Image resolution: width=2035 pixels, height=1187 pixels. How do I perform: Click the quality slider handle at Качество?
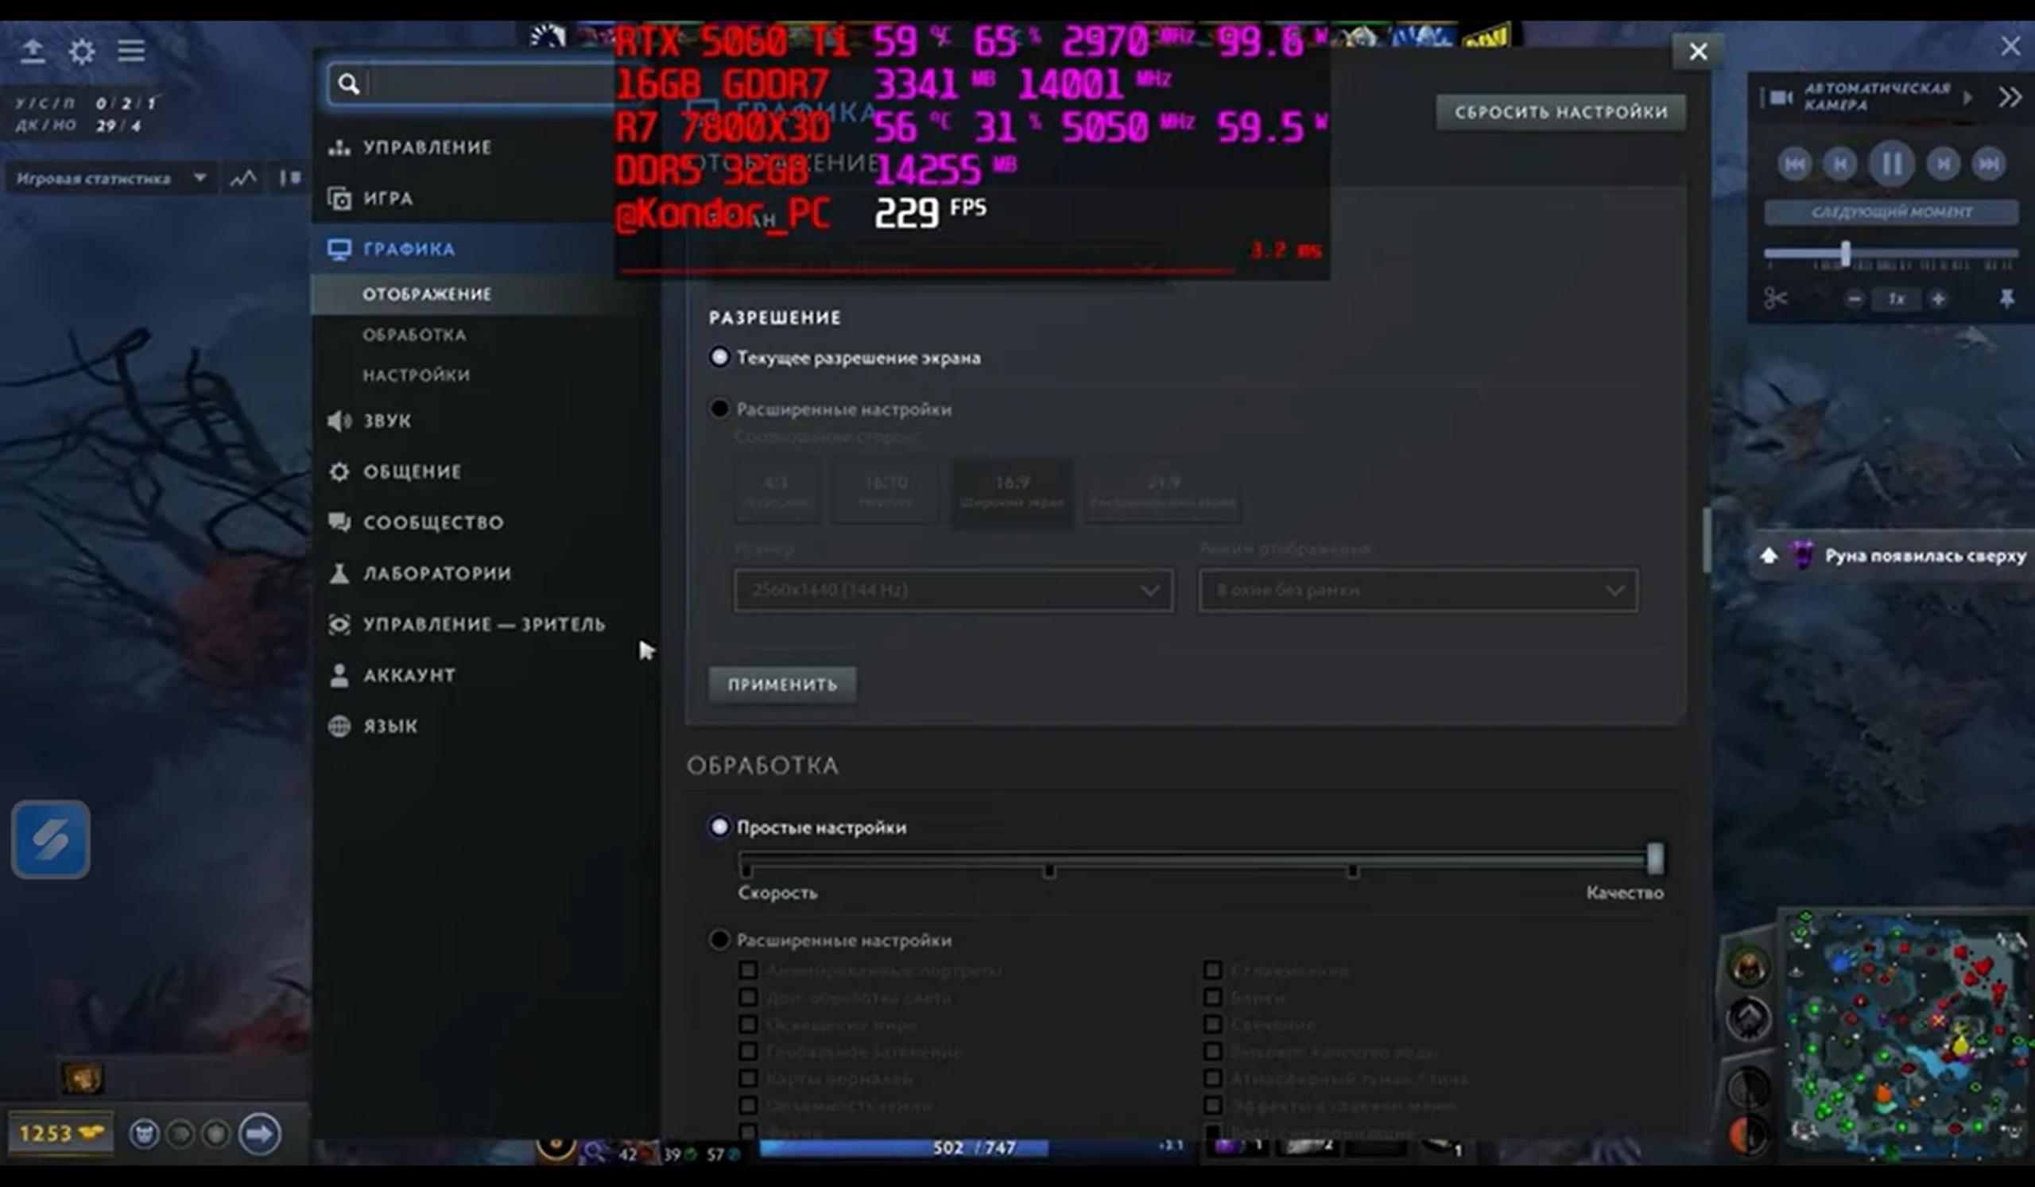pos(1655,859)
